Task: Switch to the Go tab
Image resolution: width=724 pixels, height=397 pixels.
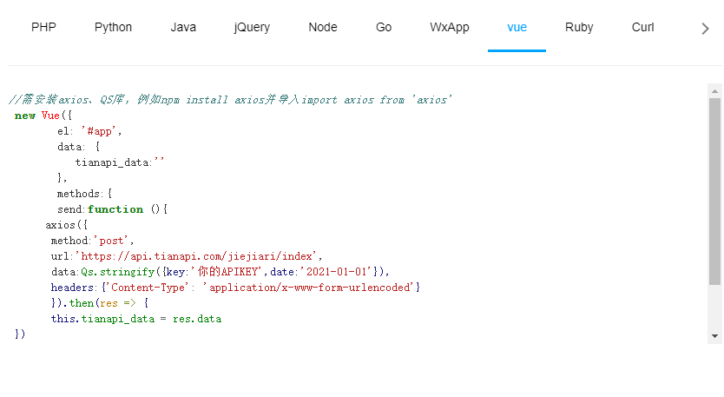Action: click(383, 27)
